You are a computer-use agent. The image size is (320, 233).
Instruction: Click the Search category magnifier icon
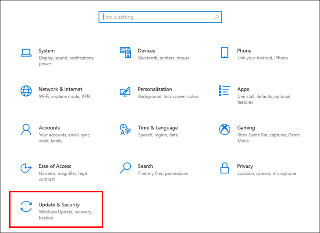[x=125, y=168]
